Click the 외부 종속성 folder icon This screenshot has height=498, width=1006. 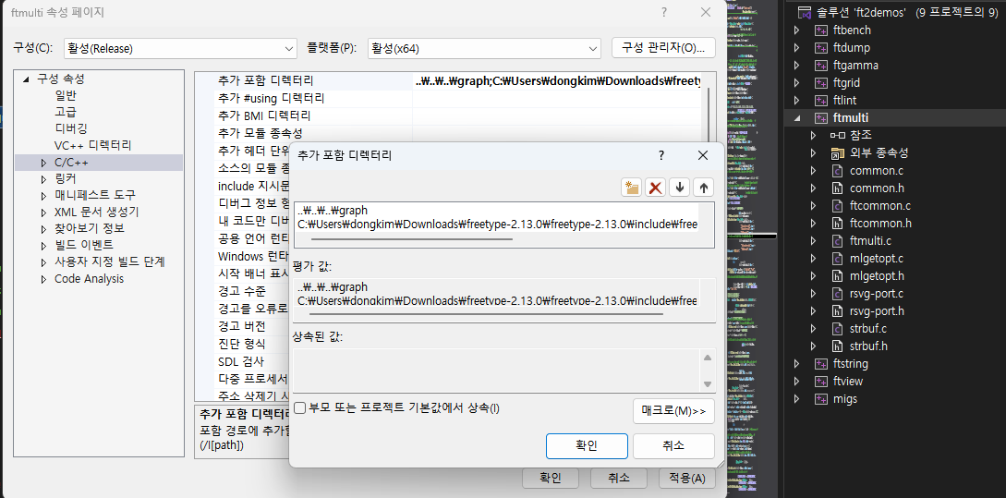837,152
